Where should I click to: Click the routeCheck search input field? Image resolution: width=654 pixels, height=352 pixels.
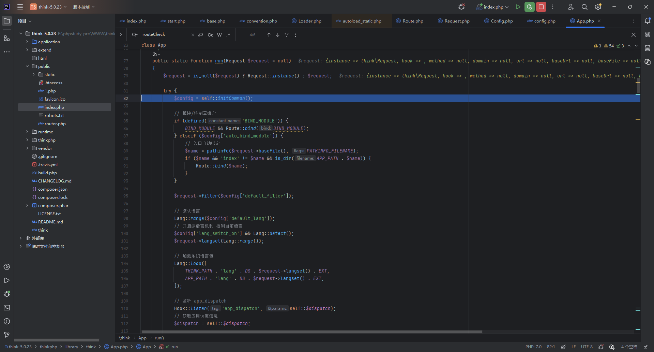pyautogui.click(x=165, y=34)
